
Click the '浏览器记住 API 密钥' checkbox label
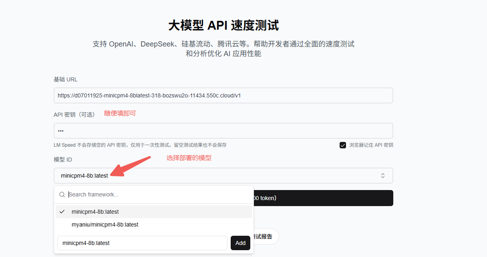tap(371, 145)
